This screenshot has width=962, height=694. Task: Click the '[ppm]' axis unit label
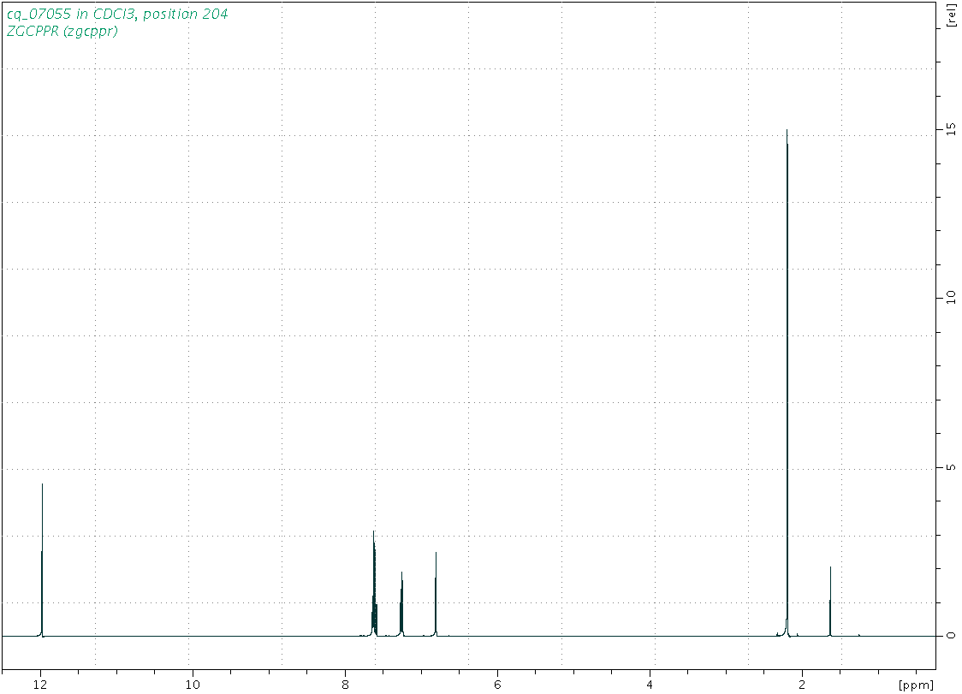pos(916,684)
